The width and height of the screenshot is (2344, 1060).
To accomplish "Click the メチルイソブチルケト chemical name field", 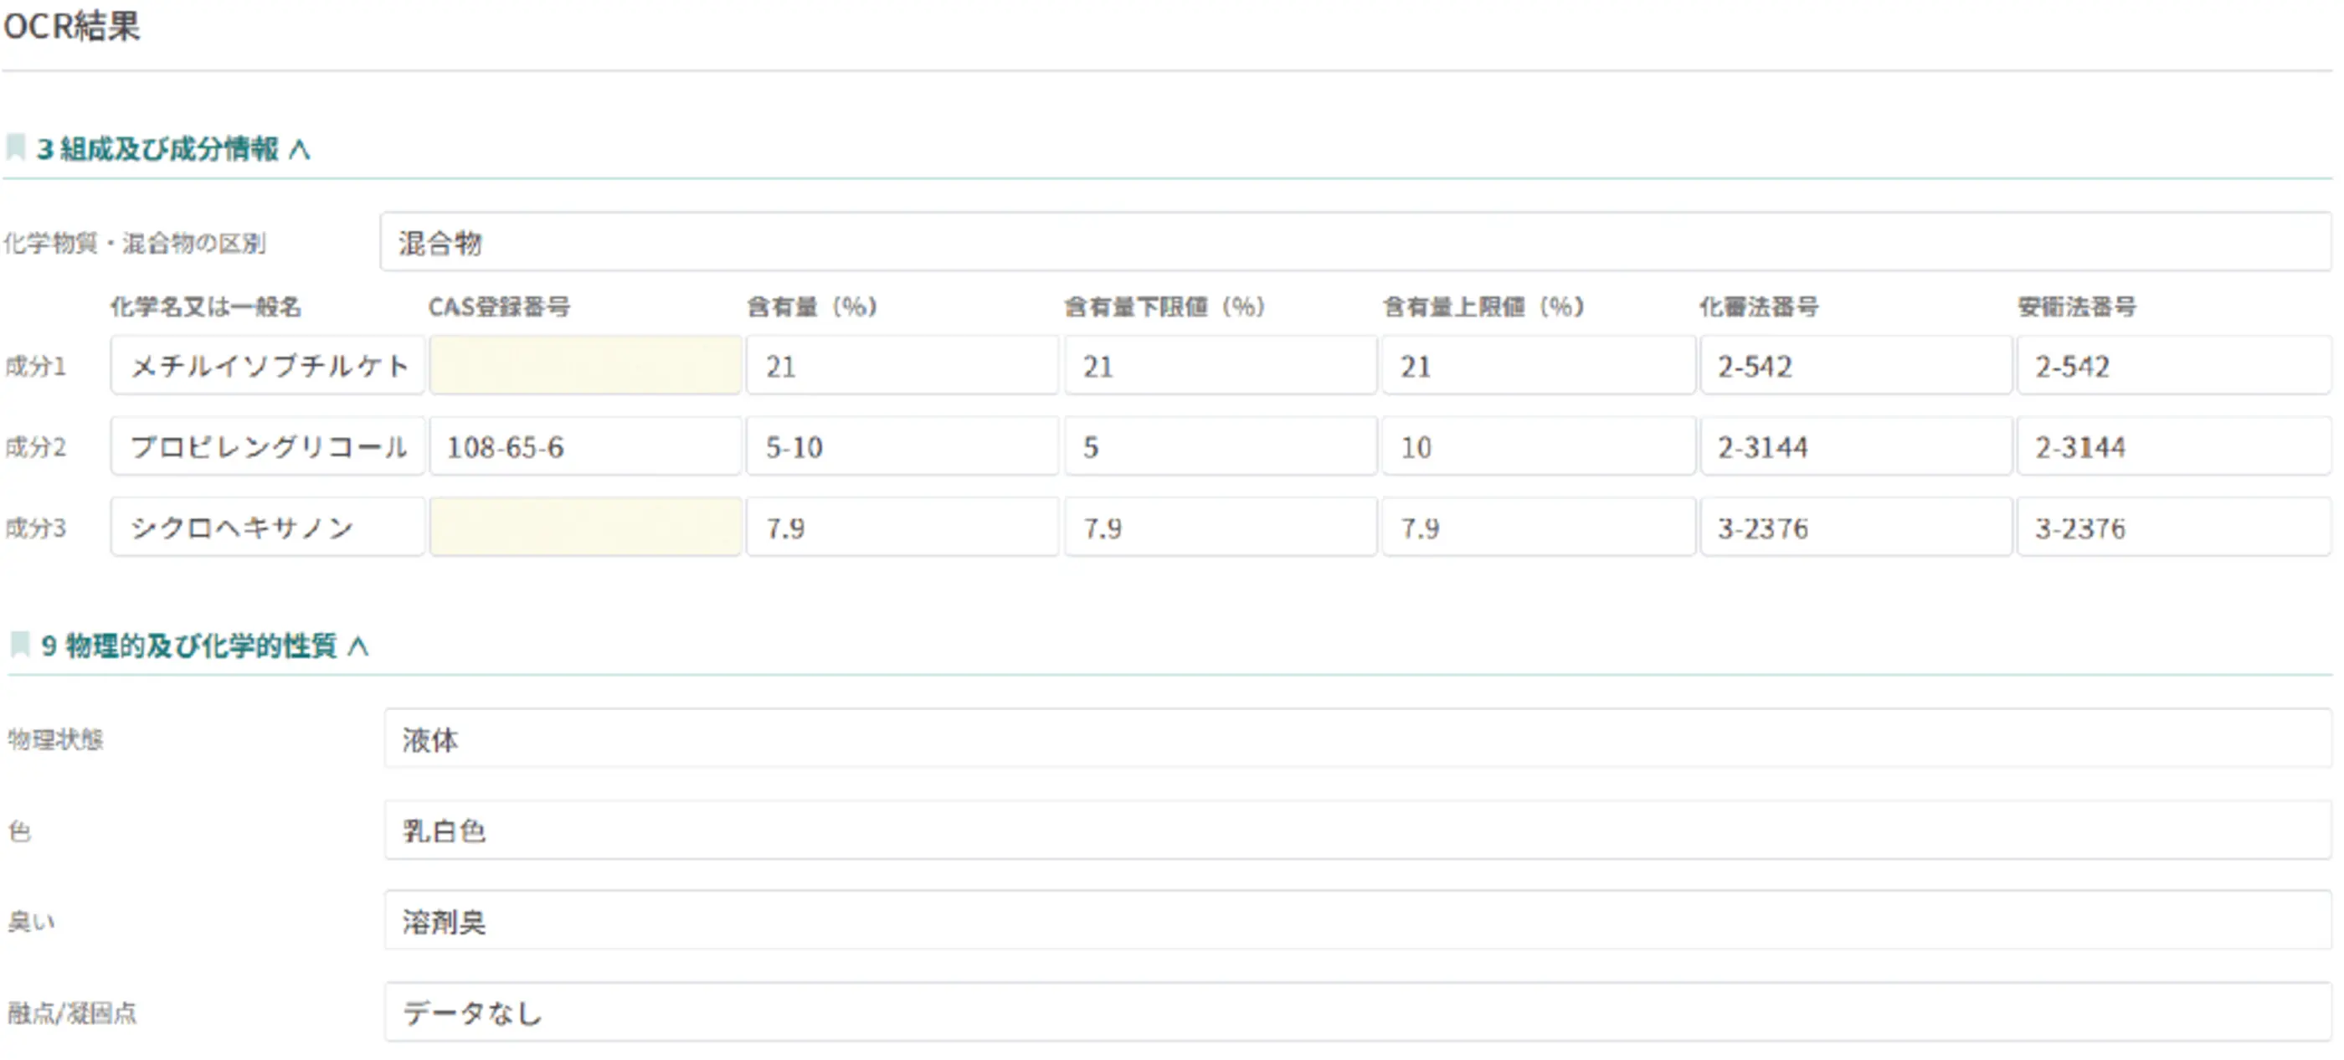I will (x=268, y=366).
